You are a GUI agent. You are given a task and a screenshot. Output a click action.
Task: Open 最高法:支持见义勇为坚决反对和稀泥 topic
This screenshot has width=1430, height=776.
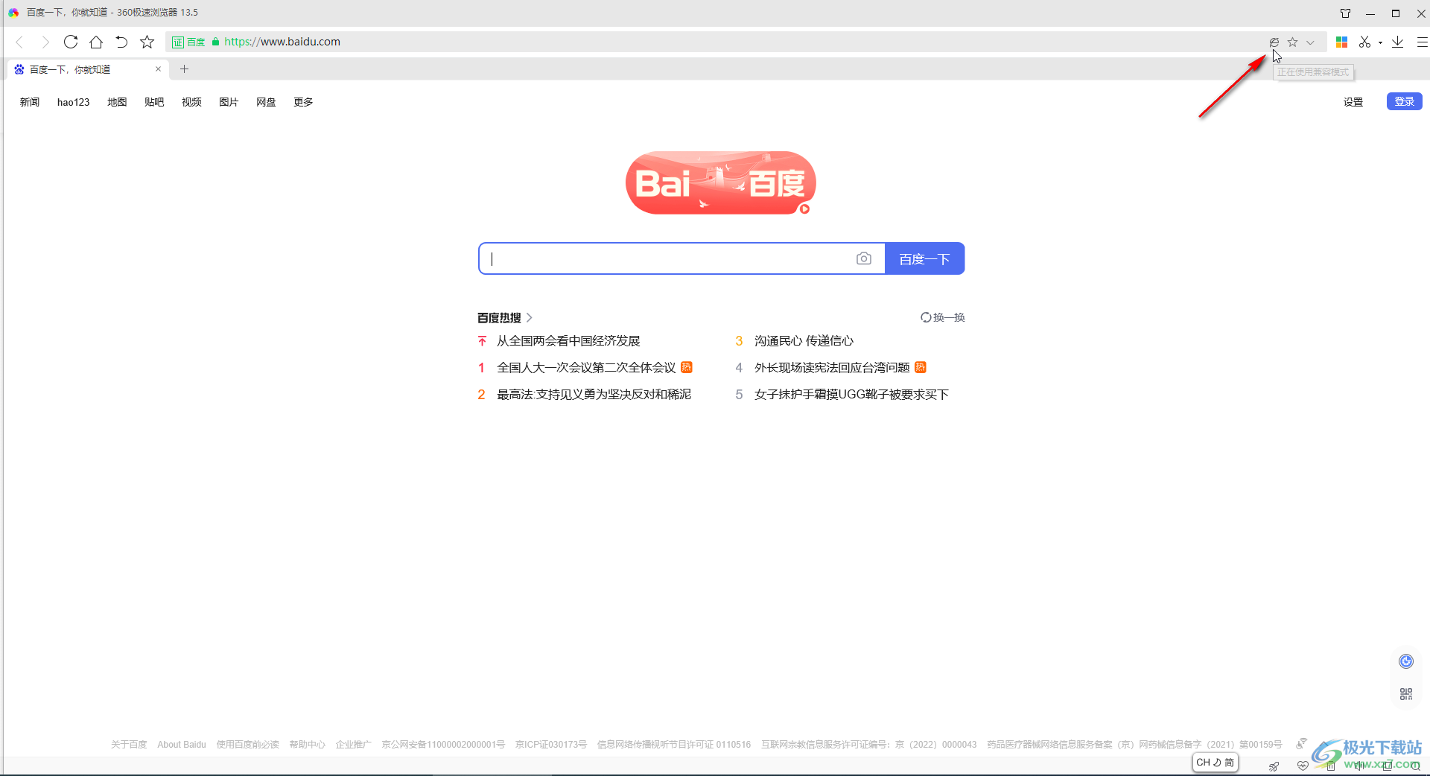tap(594, 395)
